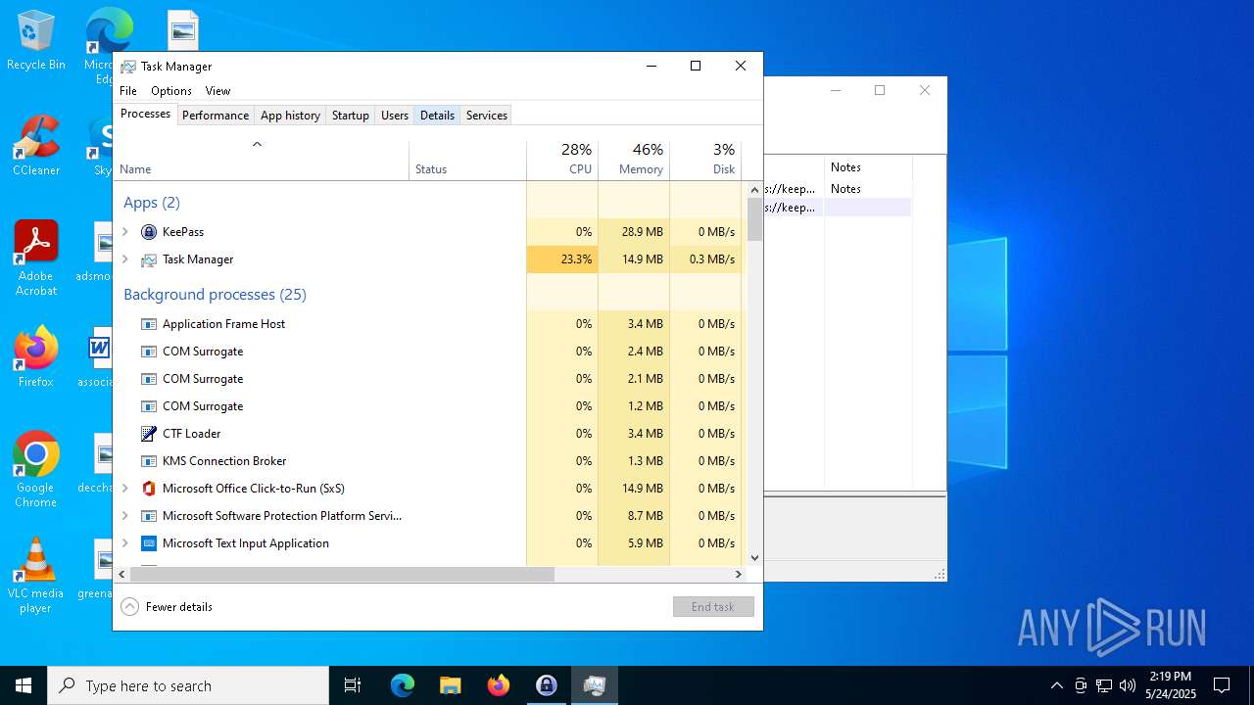This screenshot has height=705, width=1254.
Task: Click the Microsoft Software Protection Platform icon
Action: [149, 516]
